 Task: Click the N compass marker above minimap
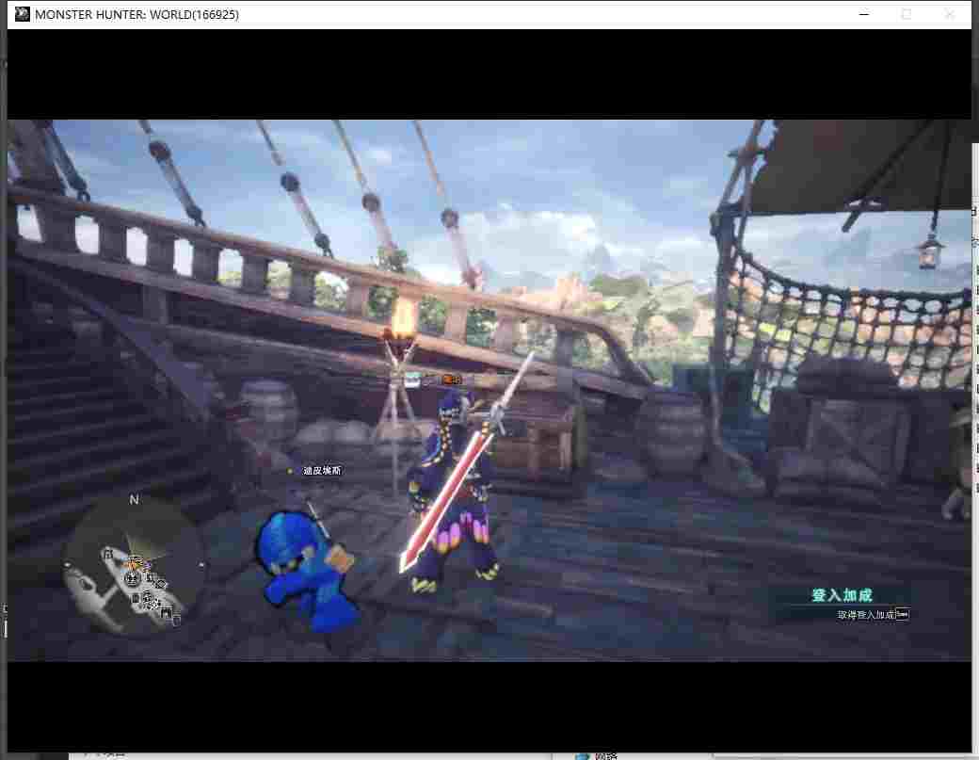(x=135, y=499)
